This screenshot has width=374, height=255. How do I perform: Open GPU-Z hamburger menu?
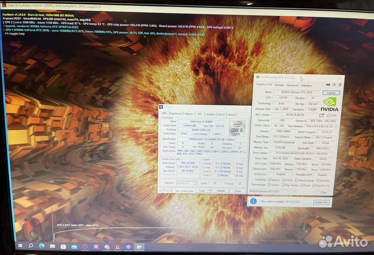[340, 85]
